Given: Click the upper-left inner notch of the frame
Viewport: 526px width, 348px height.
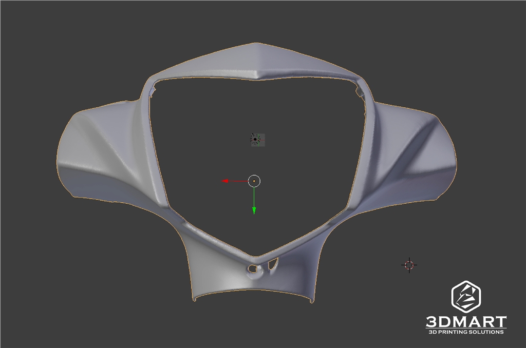Looking at the screenshot, I should point(153,92).
